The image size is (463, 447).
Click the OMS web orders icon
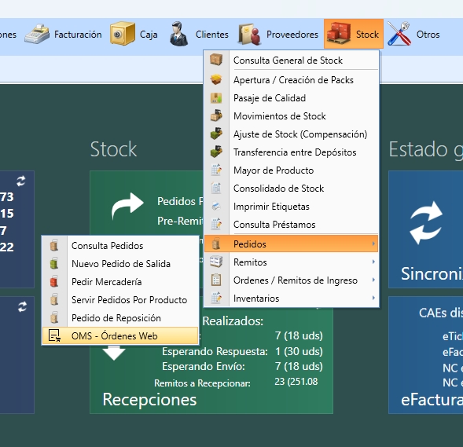coord(54,335)
